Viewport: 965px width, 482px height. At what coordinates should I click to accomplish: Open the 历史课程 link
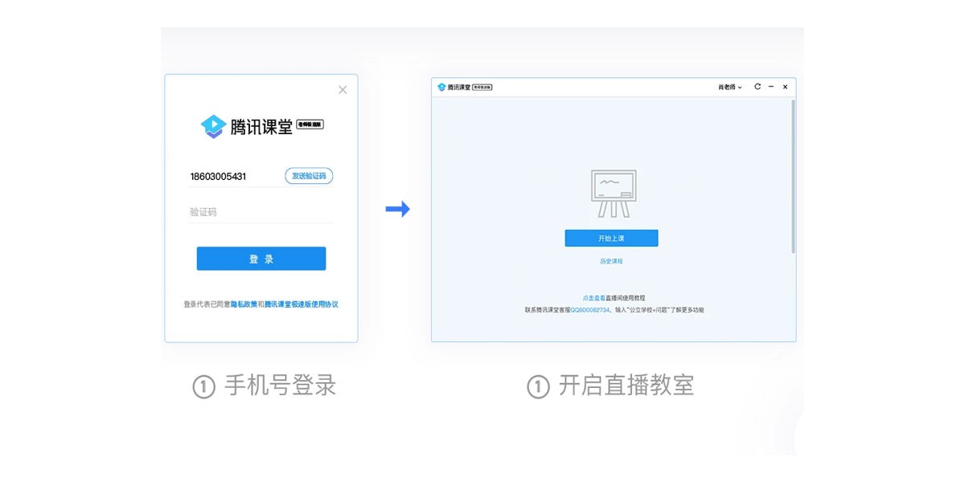point(611,261)
